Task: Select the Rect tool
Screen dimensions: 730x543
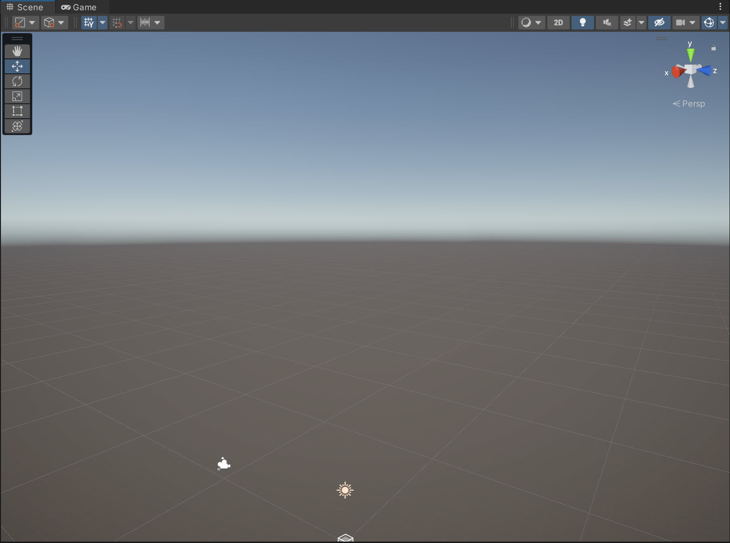Action: [17, 111]
